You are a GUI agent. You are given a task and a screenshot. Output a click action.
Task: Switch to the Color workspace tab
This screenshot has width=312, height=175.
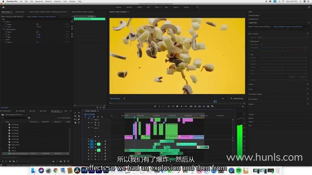click(148, 7)
